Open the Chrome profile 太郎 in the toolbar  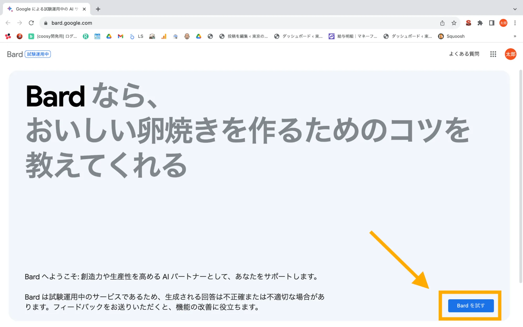[x=503, y=23]
